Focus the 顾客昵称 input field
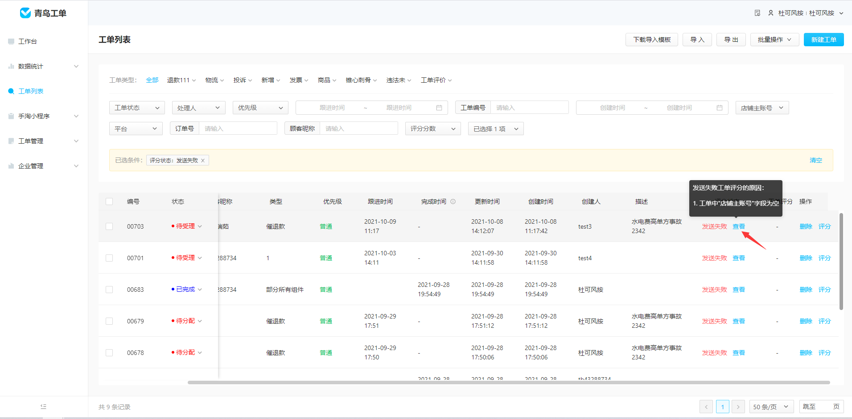852x419 pixels. [x=359, y=129]
